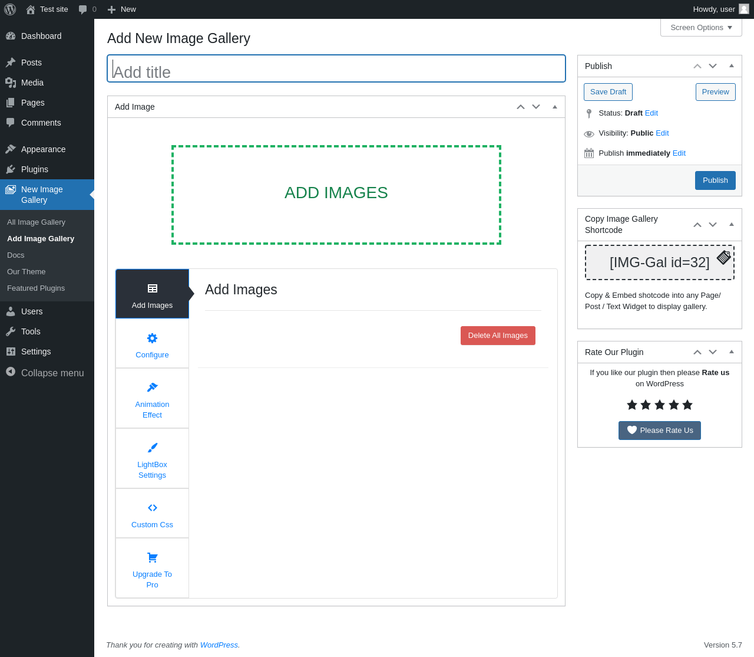Screen dimensions: 754x657
Task: Click the Configure gear icon
Action: (152, 338)
